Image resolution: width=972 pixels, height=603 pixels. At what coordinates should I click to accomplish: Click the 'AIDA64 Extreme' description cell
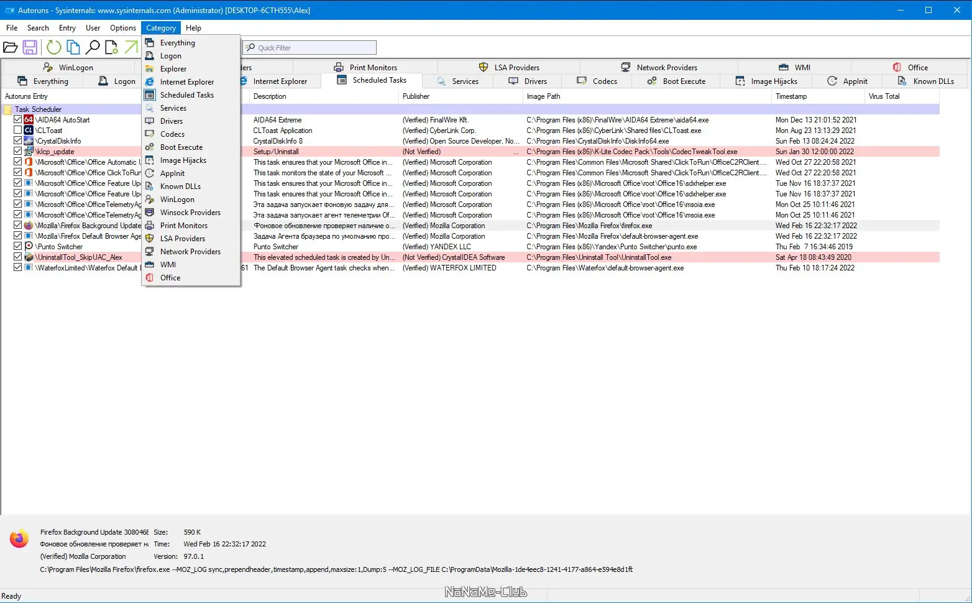[278, 120]
